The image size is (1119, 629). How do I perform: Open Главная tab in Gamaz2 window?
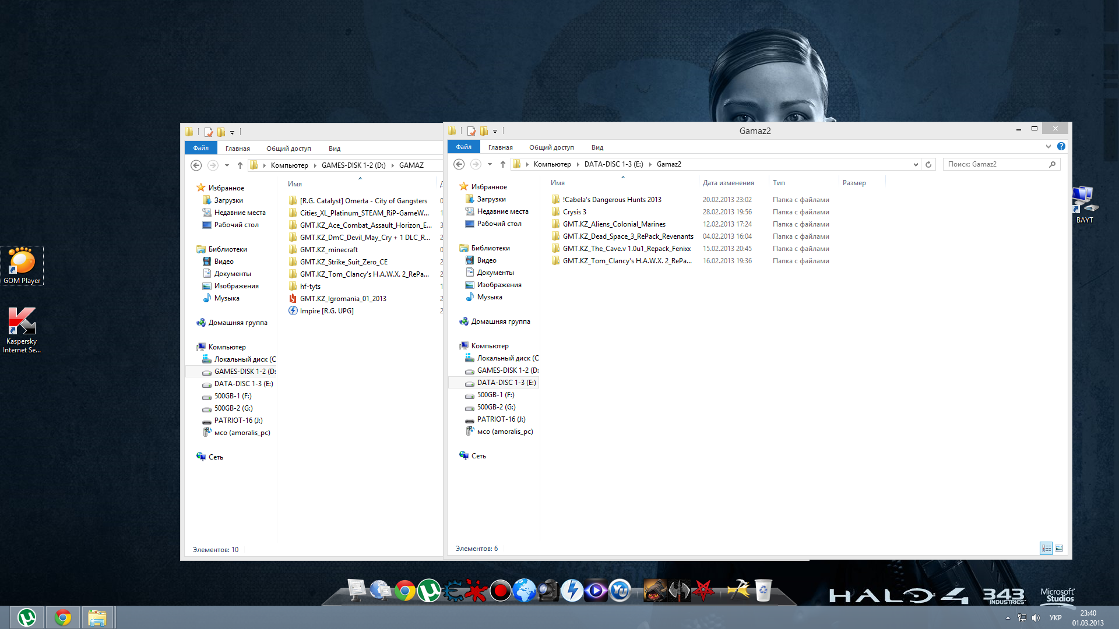(501, 147)
